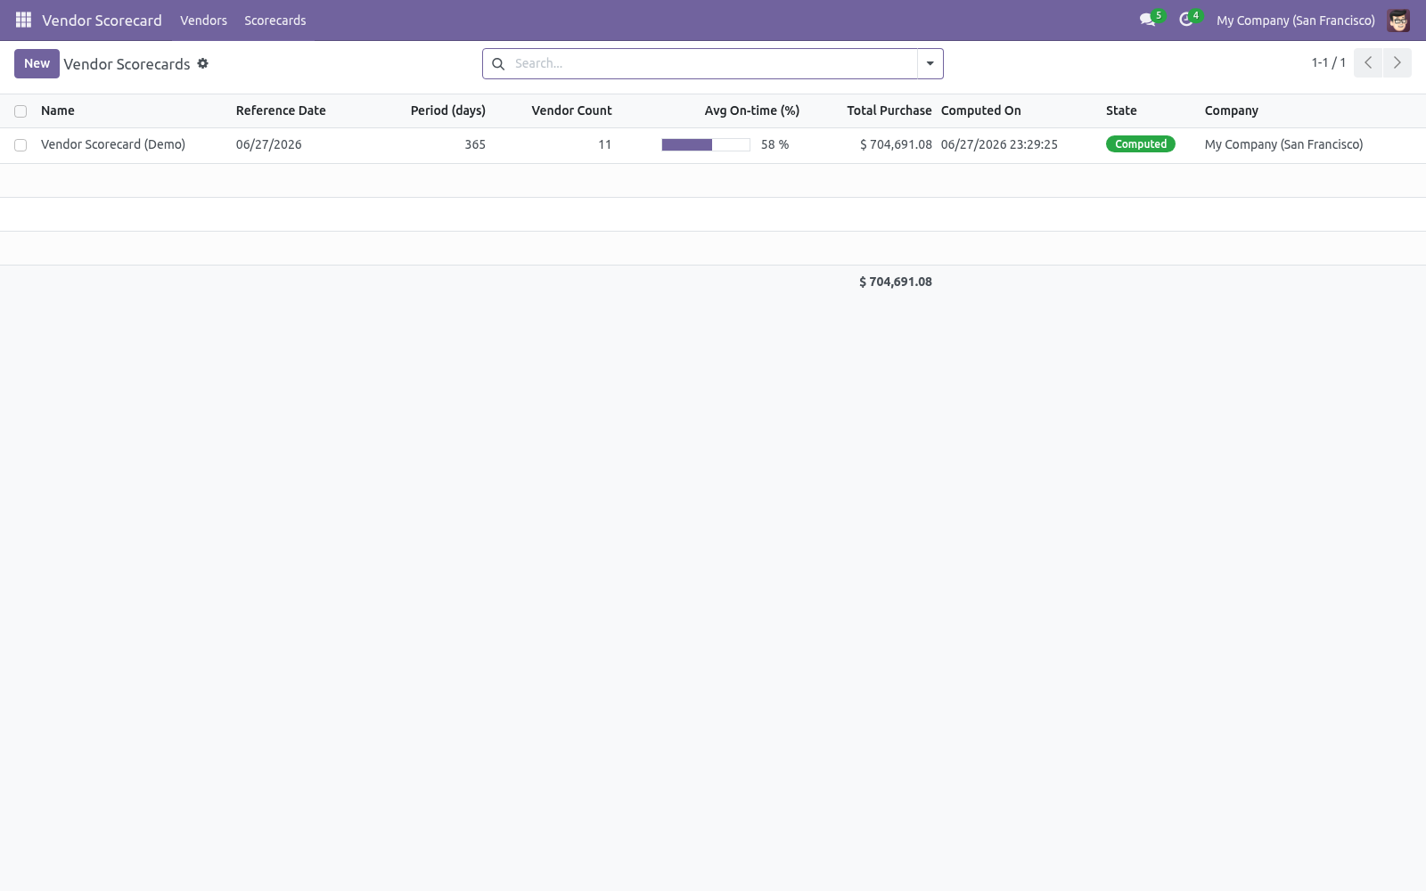
Task: Click the 365 period cell
Action: pyautogui.click(x=475, y=144)
